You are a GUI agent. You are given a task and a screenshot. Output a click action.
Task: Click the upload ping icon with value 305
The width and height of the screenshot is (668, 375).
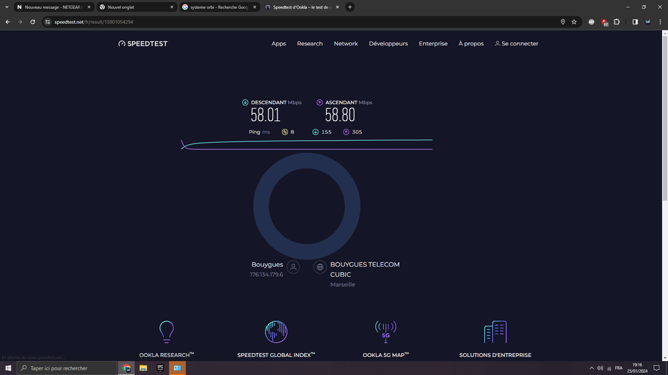tap(346, 132)
